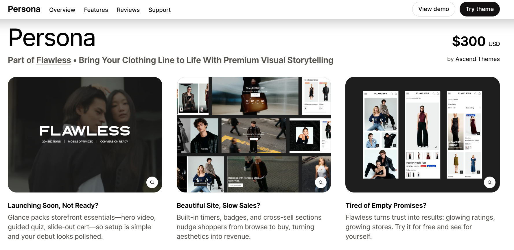Screen dimensions: 514x250
Task: Open the storefront collage thumbnail
Action: [254, 135]
